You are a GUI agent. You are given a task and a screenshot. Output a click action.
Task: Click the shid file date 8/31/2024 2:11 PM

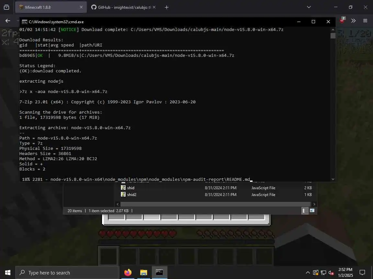pos(220,188)
